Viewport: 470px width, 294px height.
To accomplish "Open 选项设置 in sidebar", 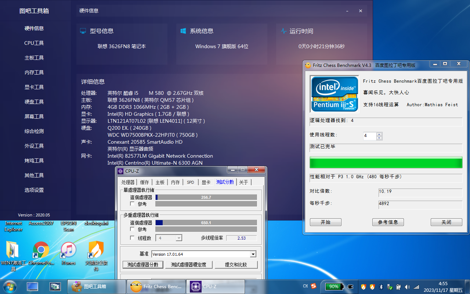I will coord(34,190).
